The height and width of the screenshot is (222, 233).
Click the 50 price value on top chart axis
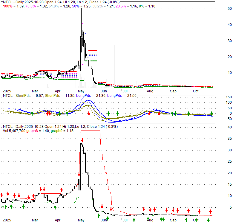coord(230,9)
